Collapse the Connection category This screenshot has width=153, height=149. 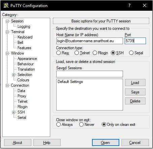7,85
